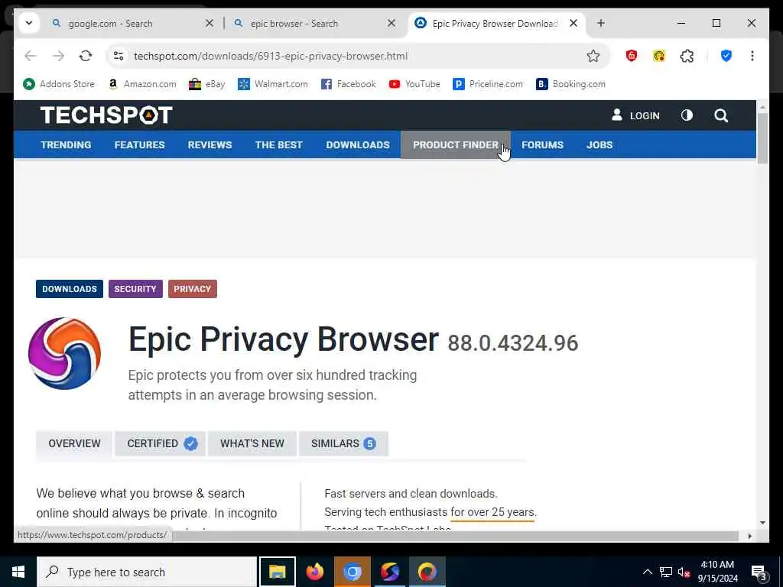Click 'for over 25 years' link

pos(492,512)
